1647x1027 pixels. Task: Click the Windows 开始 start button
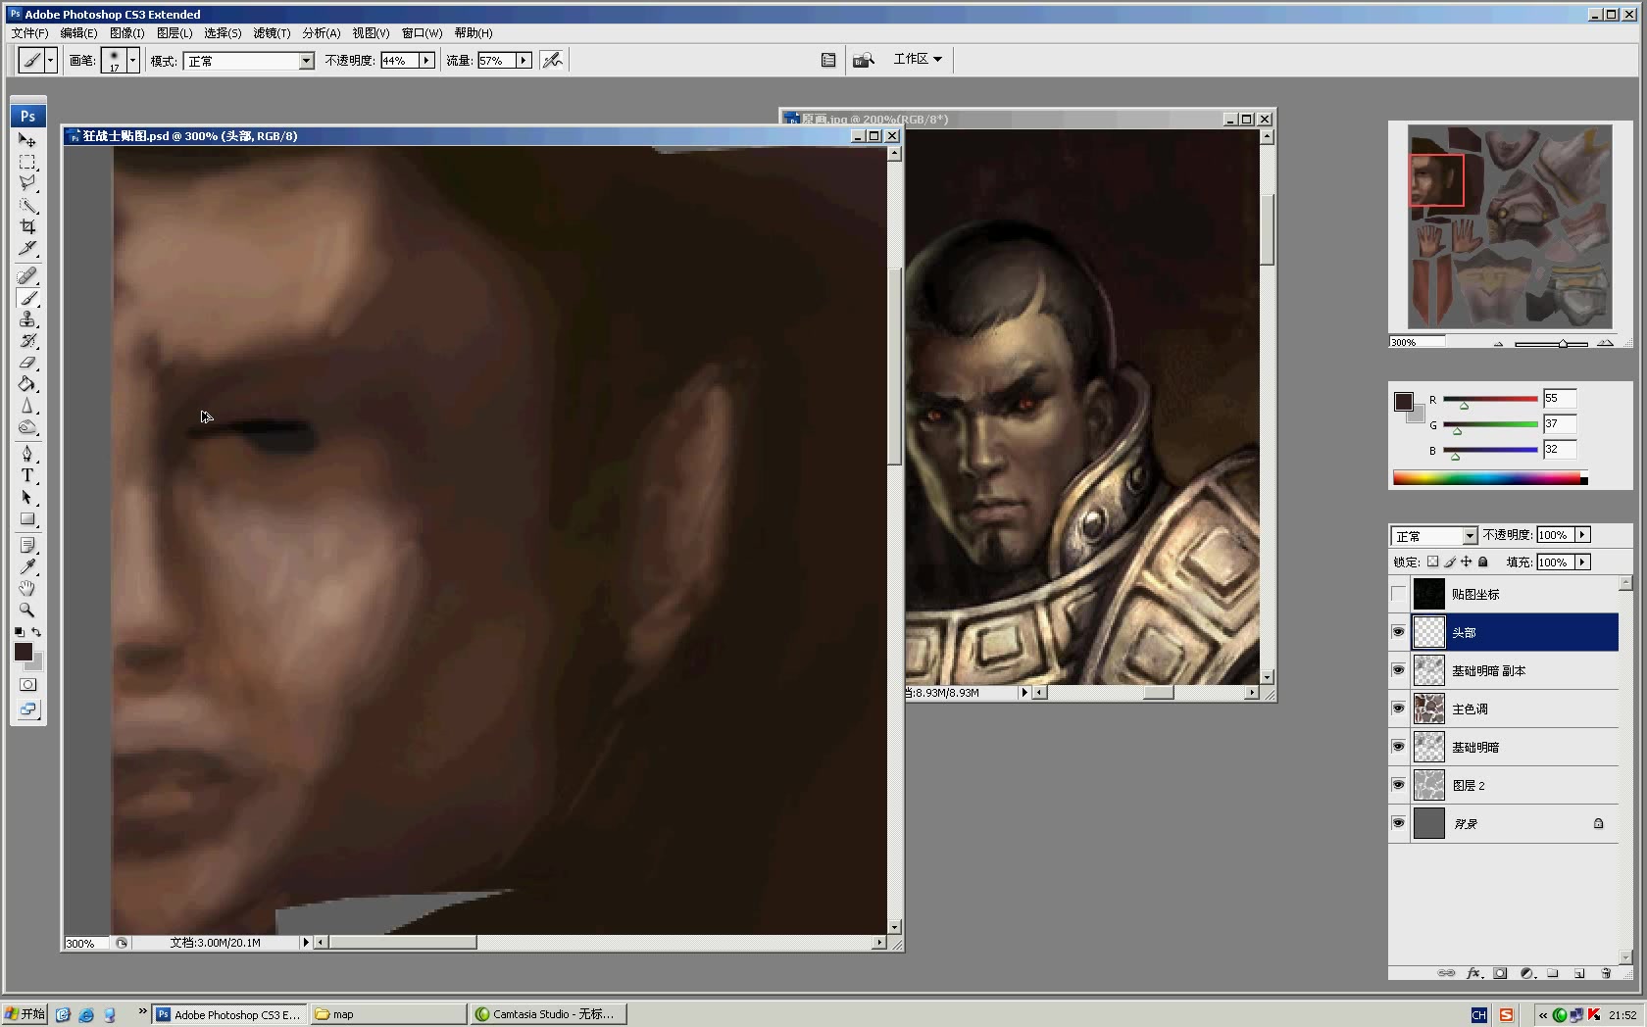coord(25,1014)
